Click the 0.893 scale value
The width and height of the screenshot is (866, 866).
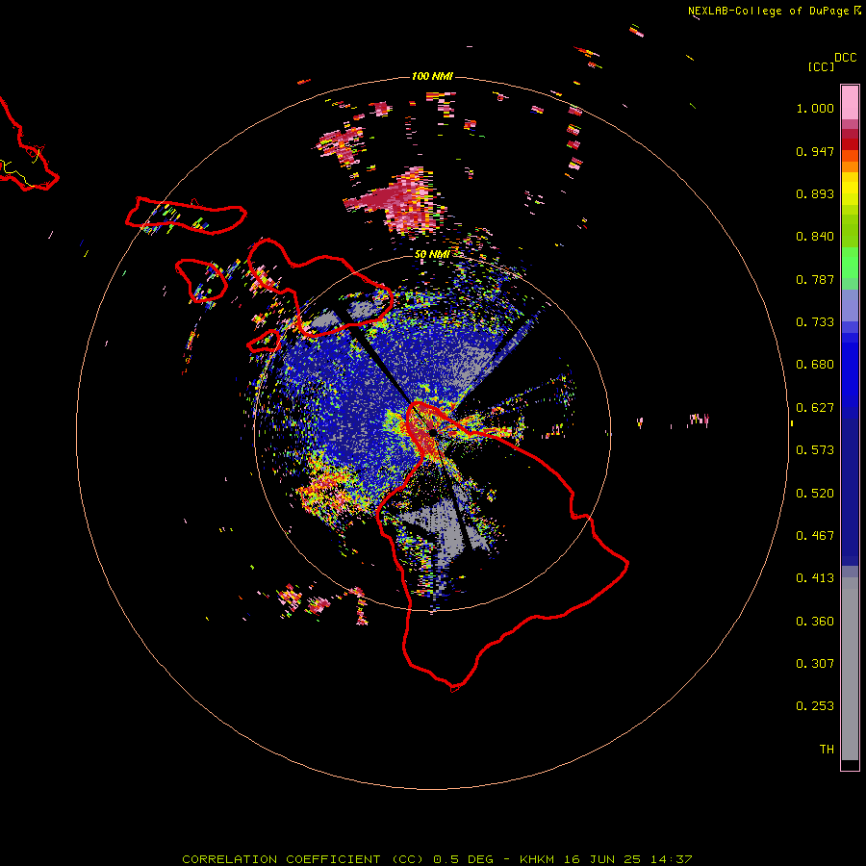[x=815, y=193]
